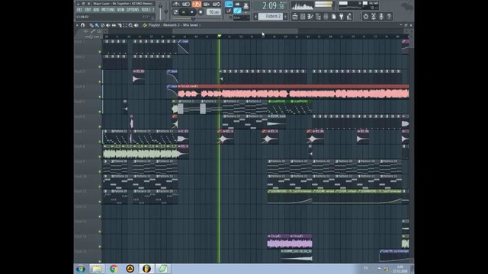Click the Playlist horizontal scrollbar
488x274 pixels.
[x=235, y=31]
